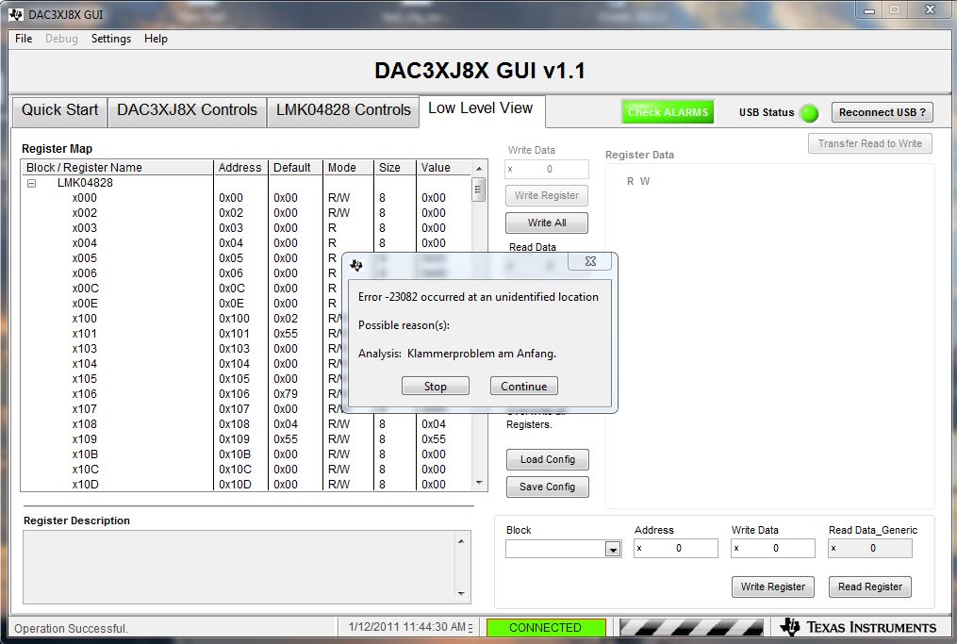
Task: Close the error dialog with X
Action: pyautogui.click(x=590, y=261)
